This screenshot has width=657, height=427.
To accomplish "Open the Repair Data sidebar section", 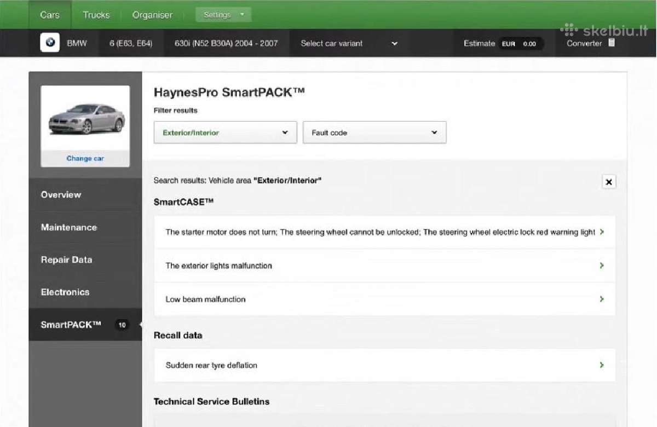I will coord(85,259).
